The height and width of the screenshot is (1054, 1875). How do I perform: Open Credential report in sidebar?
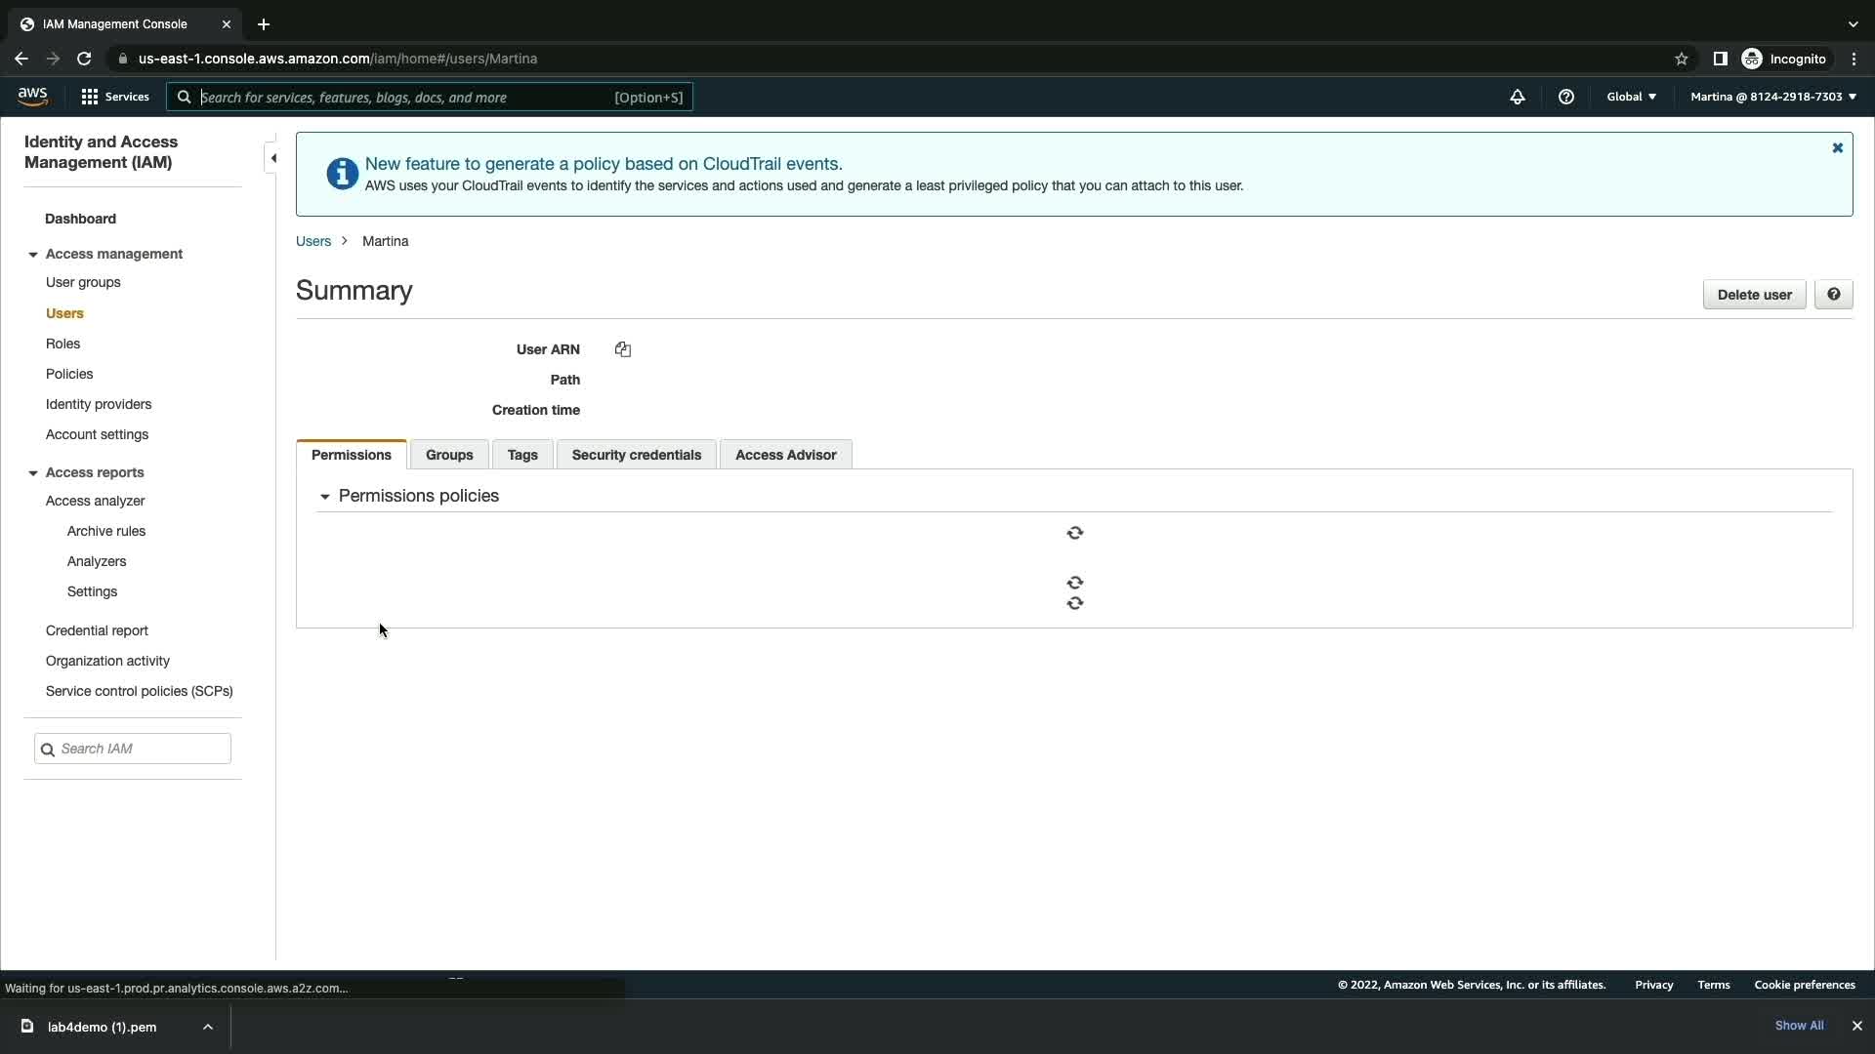click(x=97, y=630)
